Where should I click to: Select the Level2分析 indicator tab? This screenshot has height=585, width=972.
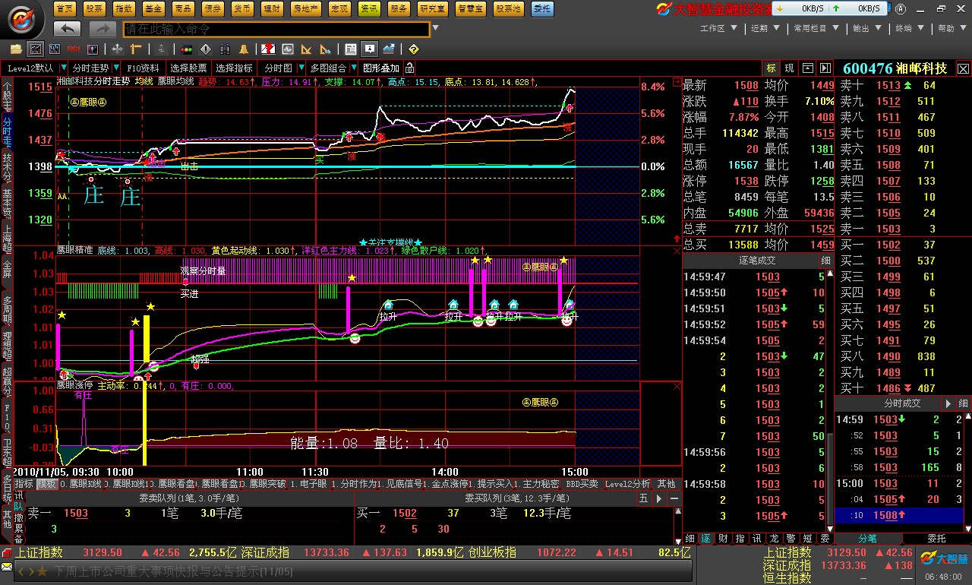pos(627,484)
